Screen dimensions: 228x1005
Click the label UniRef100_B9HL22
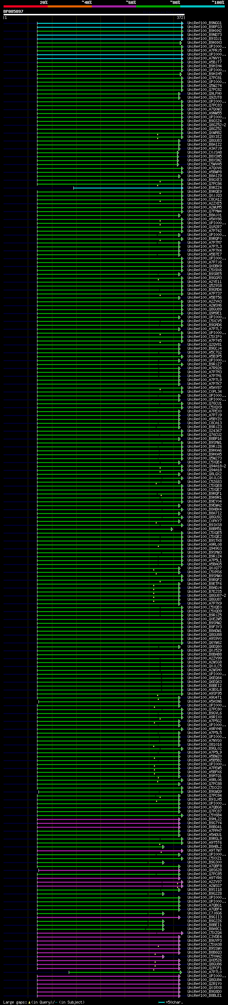point(204,819)
